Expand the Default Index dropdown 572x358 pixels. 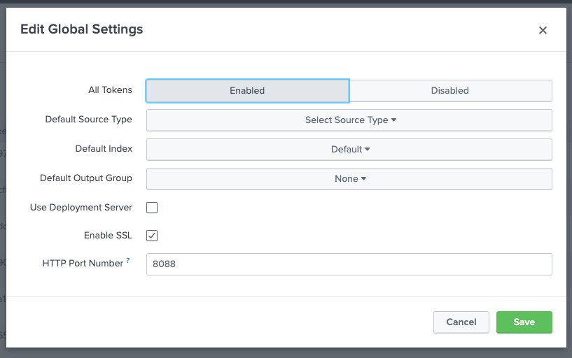click(x=349, y=150)
